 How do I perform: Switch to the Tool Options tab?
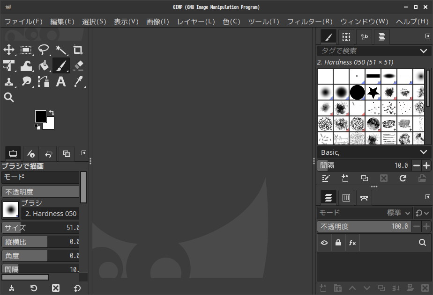[x=13, y=154]
